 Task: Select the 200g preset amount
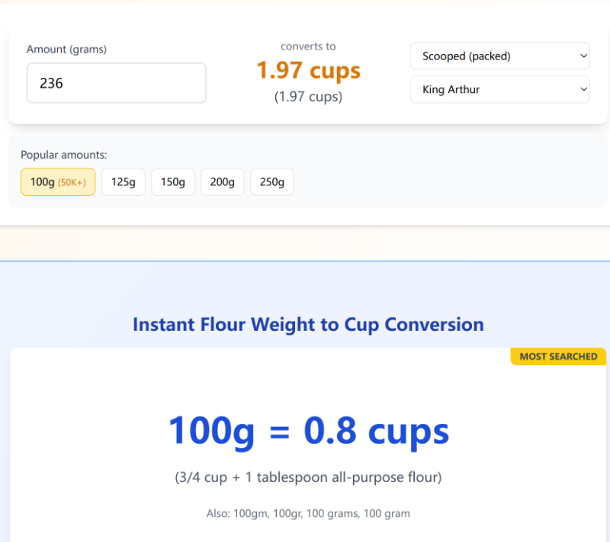(222, 182)
